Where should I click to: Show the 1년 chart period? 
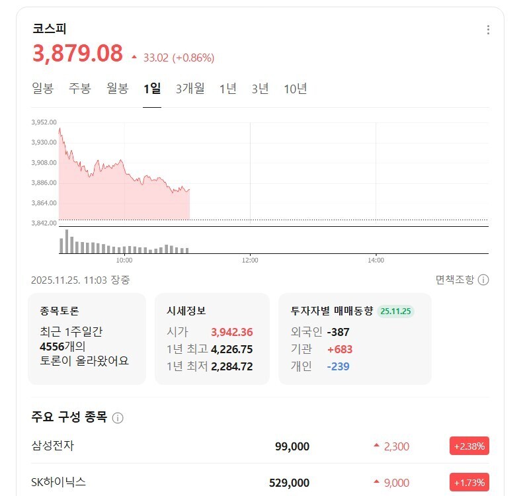tap(227, 89)
